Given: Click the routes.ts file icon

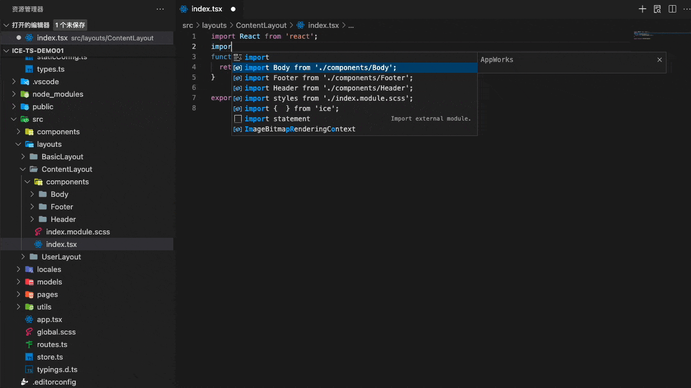Looking at the screenshot, I should (30, 345).
